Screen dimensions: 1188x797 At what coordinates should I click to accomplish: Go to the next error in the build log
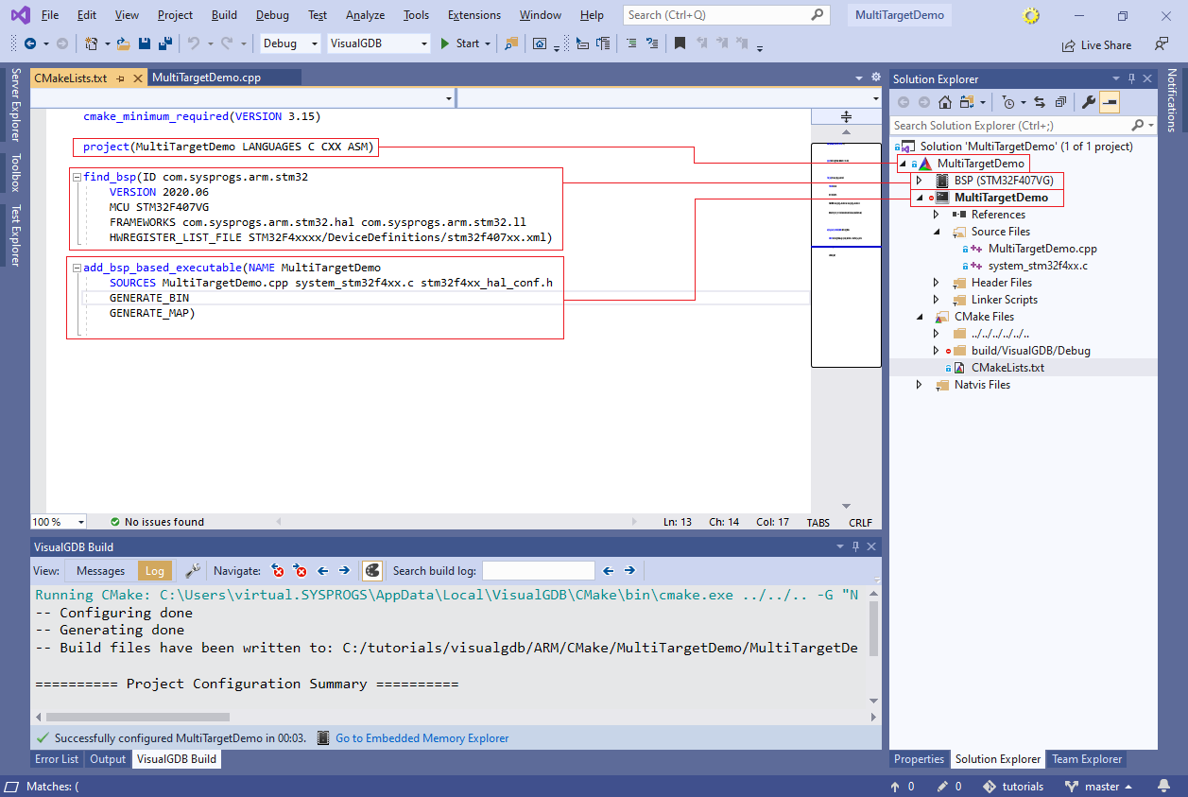[x=301, y=570]
